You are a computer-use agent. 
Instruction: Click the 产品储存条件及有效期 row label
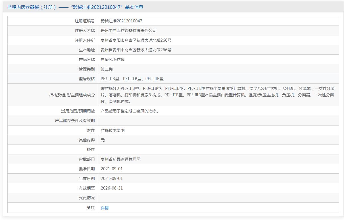pyautogui.click(x=75, y=121)
